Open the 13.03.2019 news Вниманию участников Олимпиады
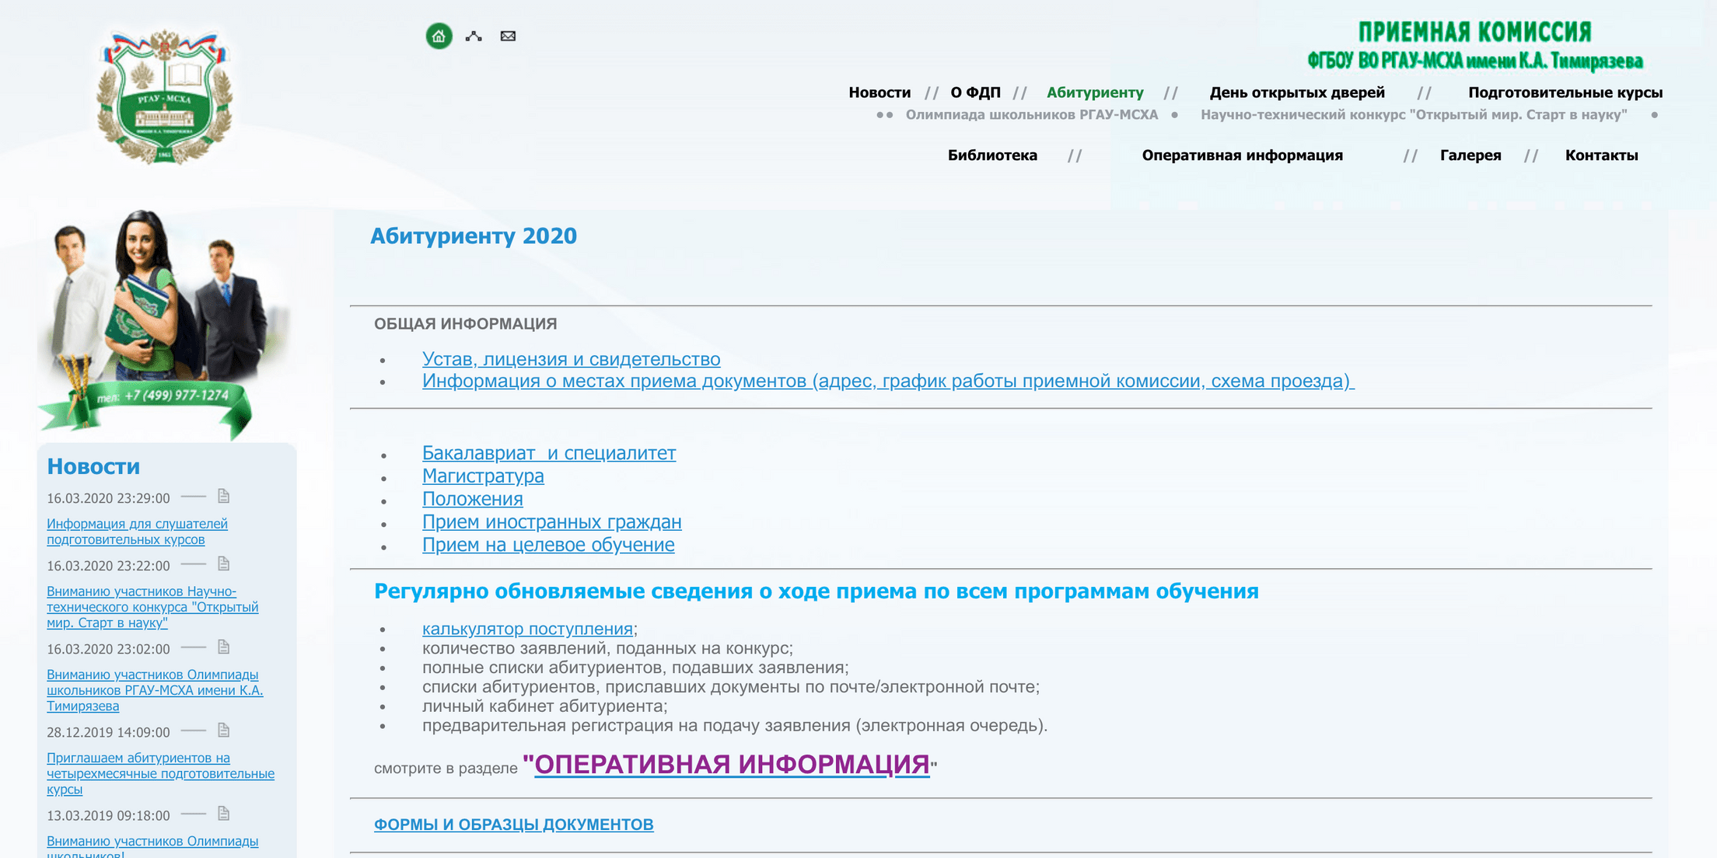1717x858 pixels. pos(152,846)
